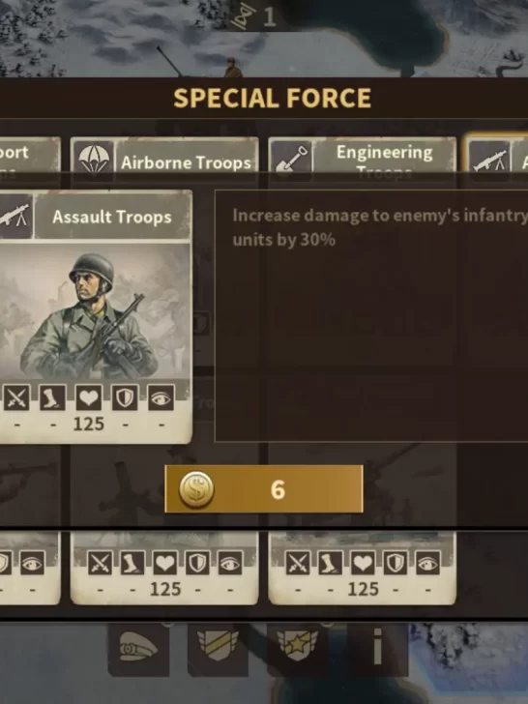Click the Engineering Troops shovel icon
The height and width of the screenshot is (704, 528).
pyautogui.click(x=291, y=160)
